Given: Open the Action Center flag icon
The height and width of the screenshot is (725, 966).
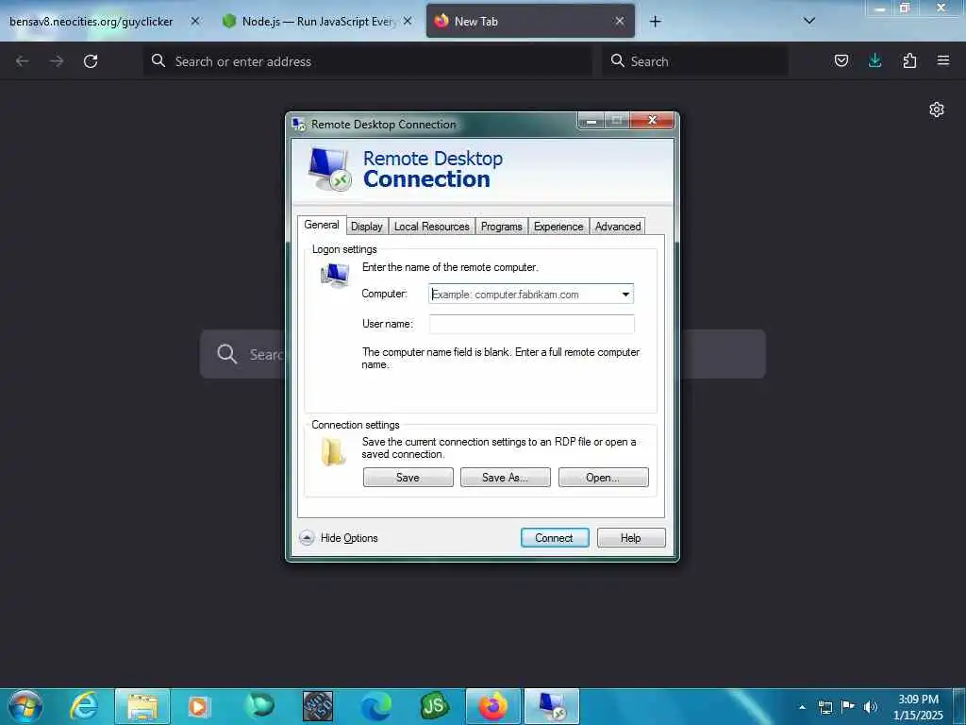Looking at the screenshot, I should [x=848, y=706].
